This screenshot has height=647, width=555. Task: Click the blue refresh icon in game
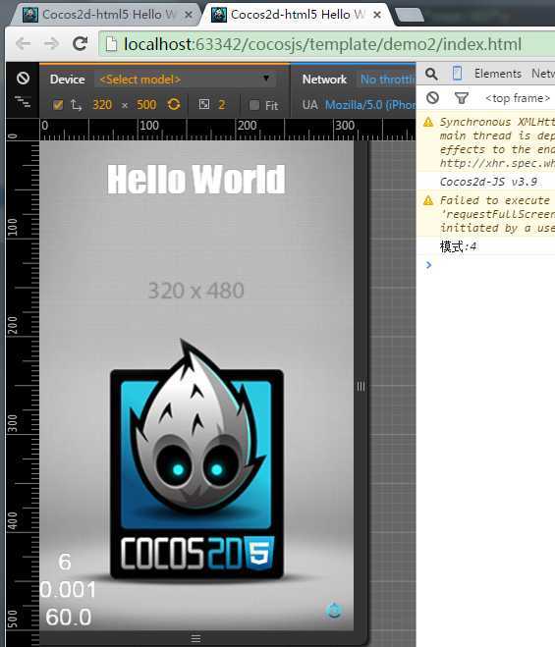[x=334, y=610]
